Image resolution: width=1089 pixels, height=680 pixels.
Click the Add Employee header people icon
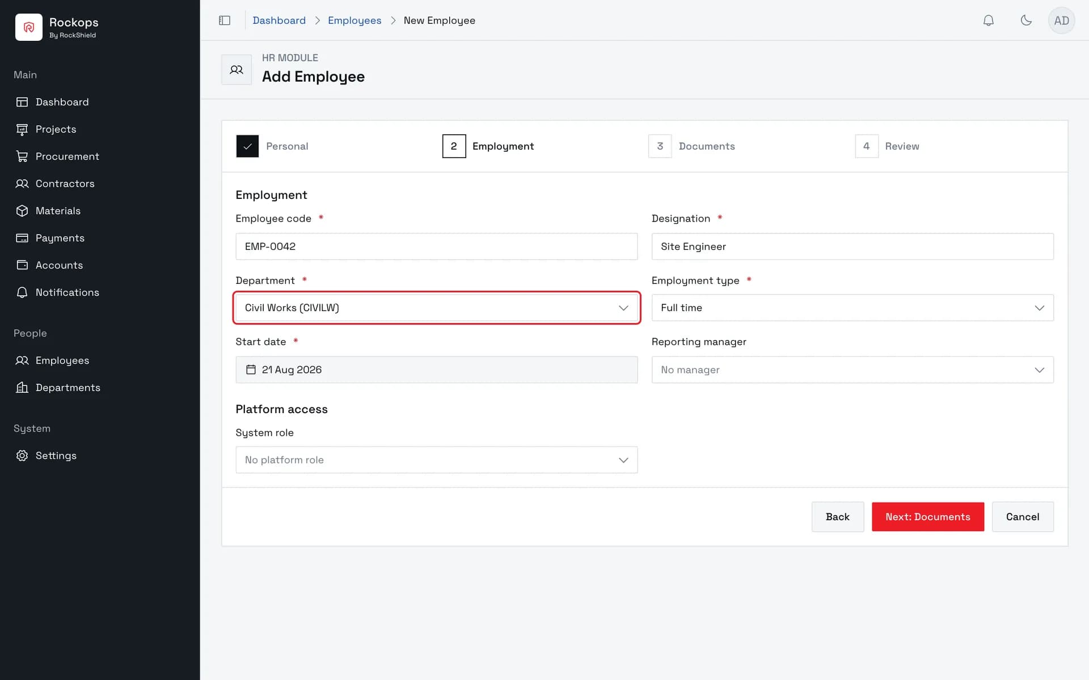click(x=237, y=70)
